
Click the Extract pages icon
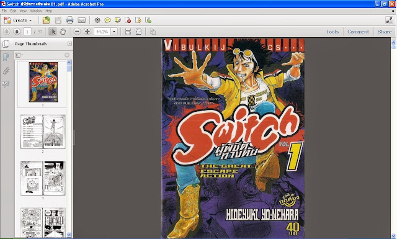tap(138, 20)
